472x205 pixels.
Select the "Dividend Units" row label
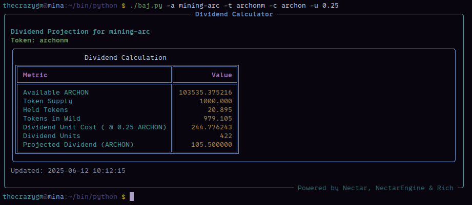(x=52, y=136)
